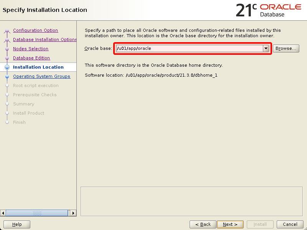
Task: Select the Installation Location step
Action: pyautogui.click(x=38, y=67)
